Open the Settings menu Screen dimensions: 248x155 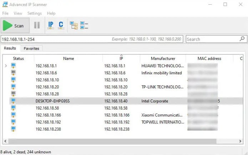point(35,14)
